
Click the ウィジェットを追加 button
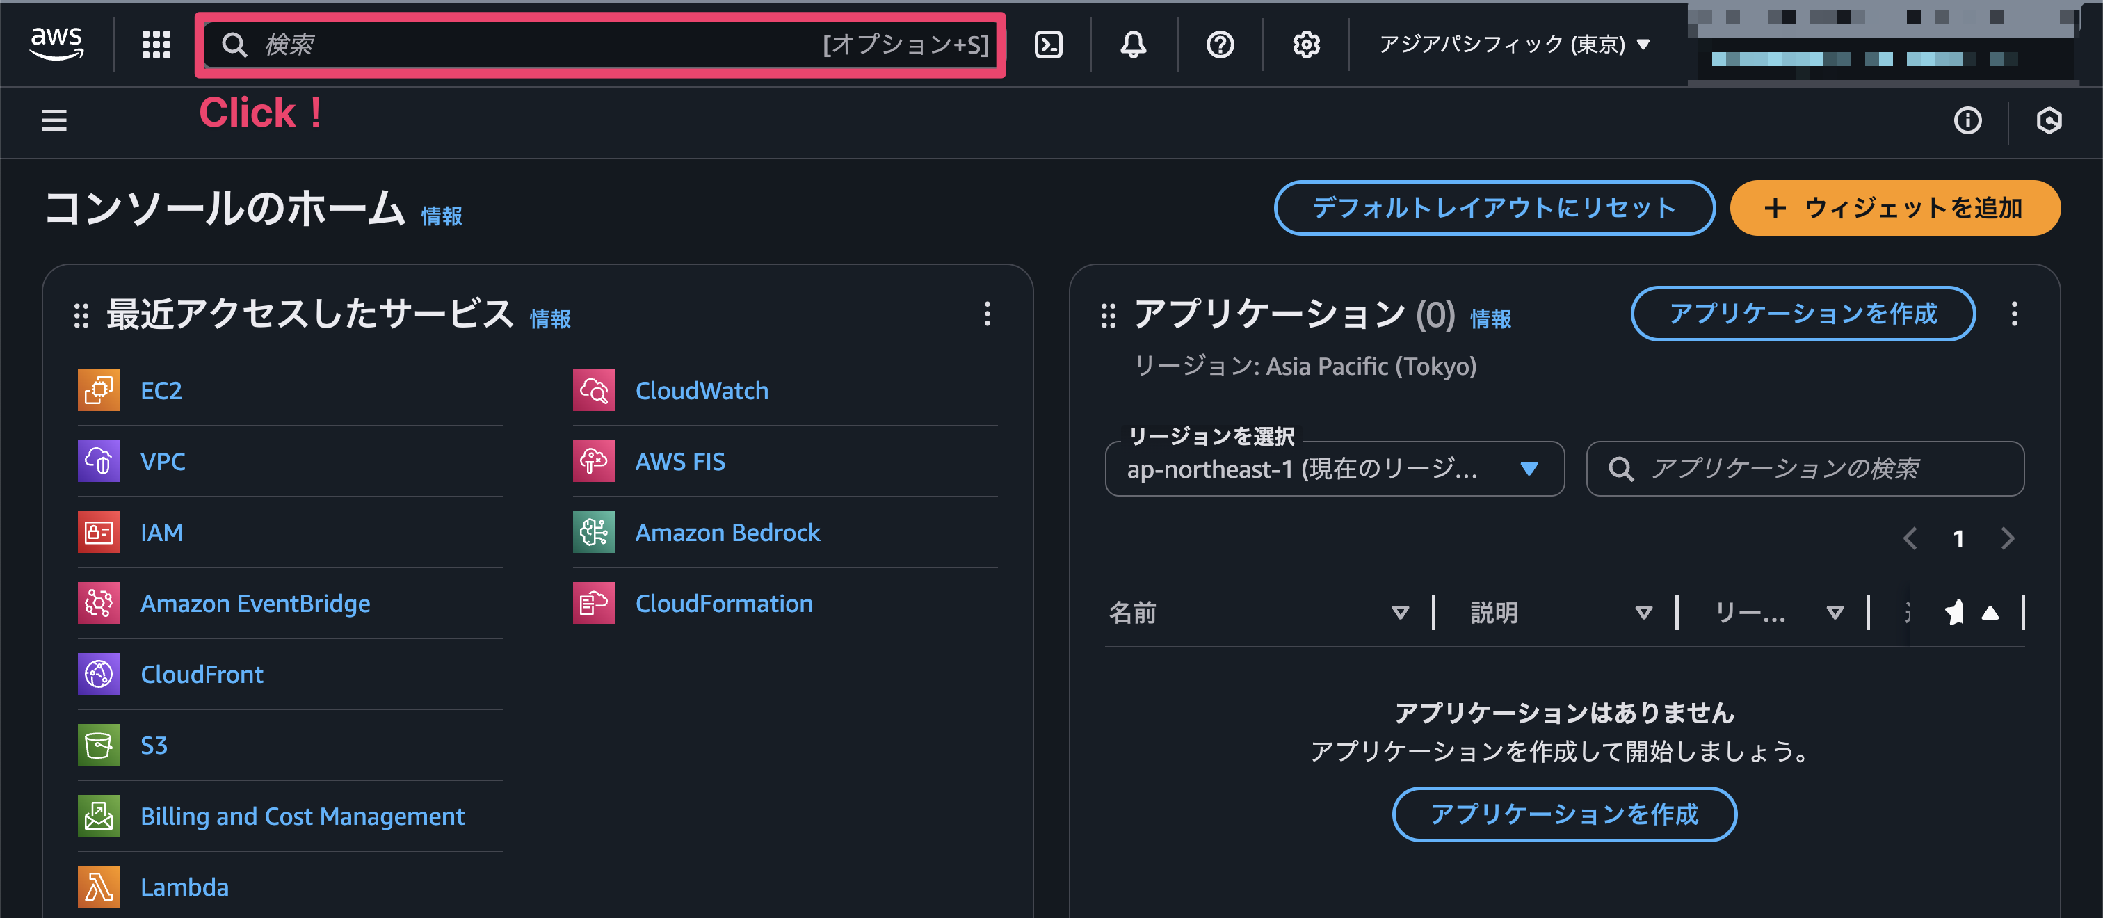(x=1895, y=207)
